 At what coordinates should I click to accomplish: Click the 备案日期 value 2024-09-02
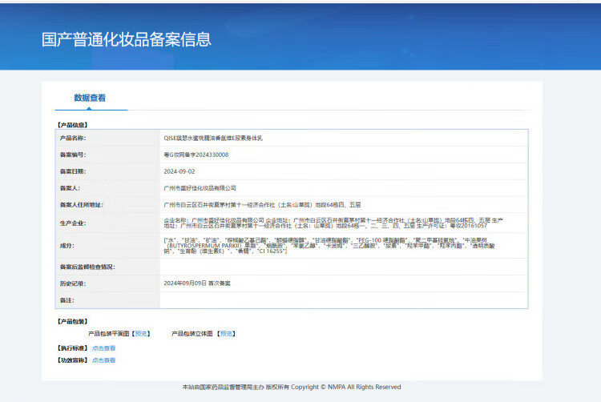point(179,171)
